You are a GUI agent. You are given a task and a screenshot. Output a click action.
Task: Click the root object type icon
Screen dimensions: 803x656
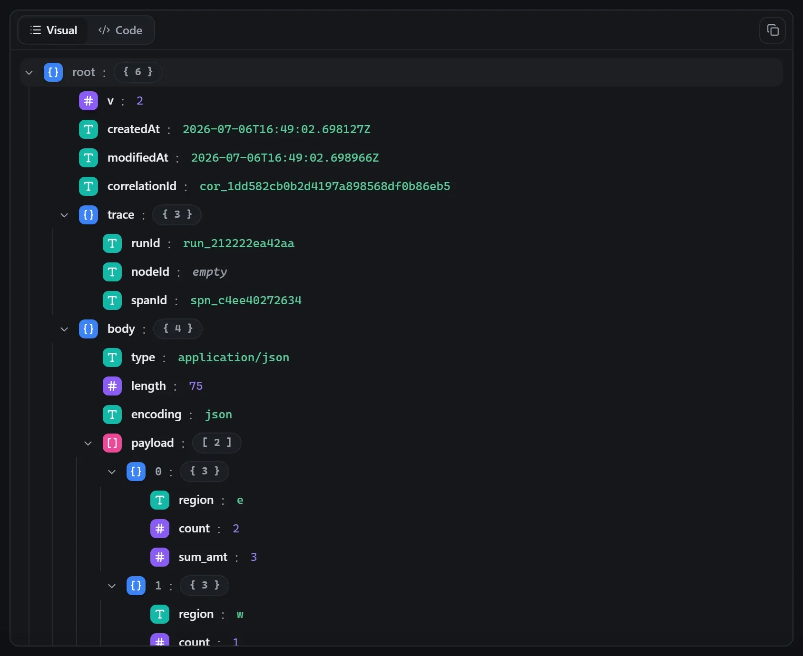[x=53, y=72]
